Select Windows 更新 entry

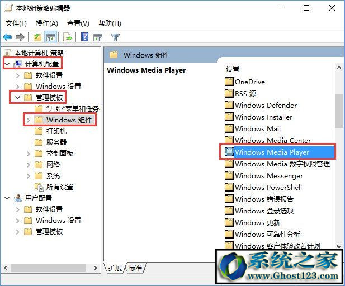[x=257, y=222]
